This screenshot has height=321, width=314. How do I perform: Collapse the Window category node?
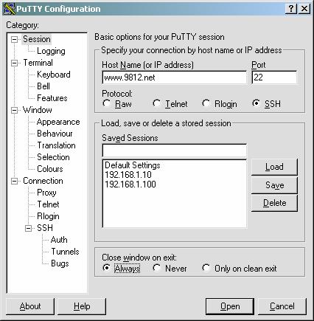pyautogui.click(x=15, y=110)
